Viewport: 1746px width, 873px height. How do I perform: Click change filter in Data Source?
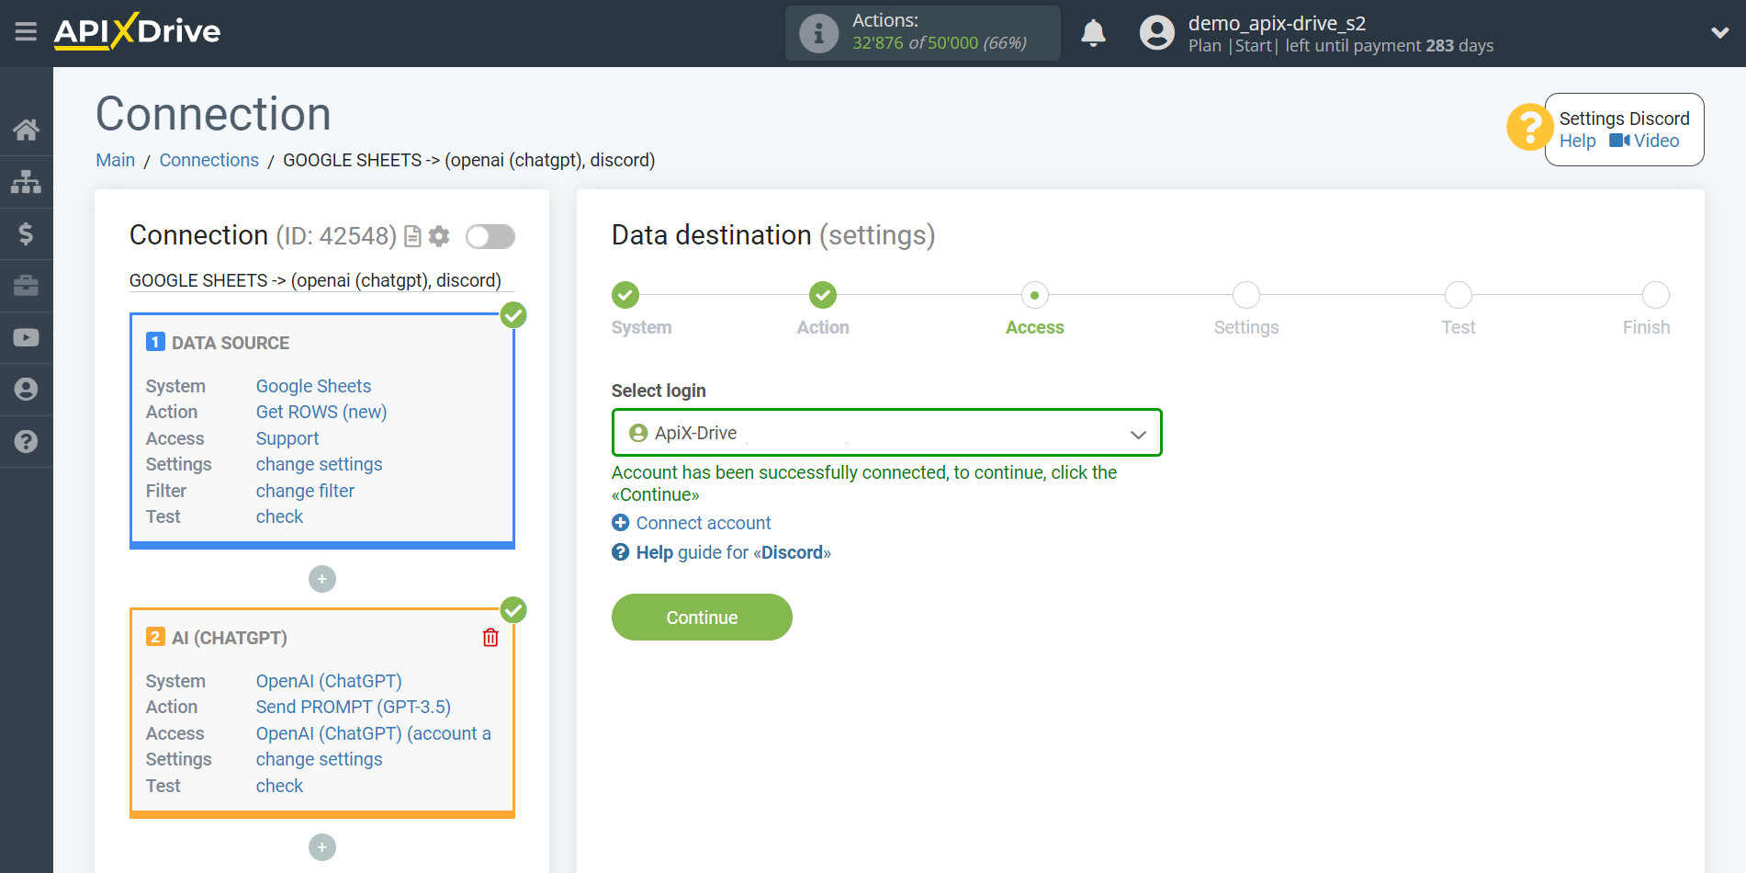[305, 491]
